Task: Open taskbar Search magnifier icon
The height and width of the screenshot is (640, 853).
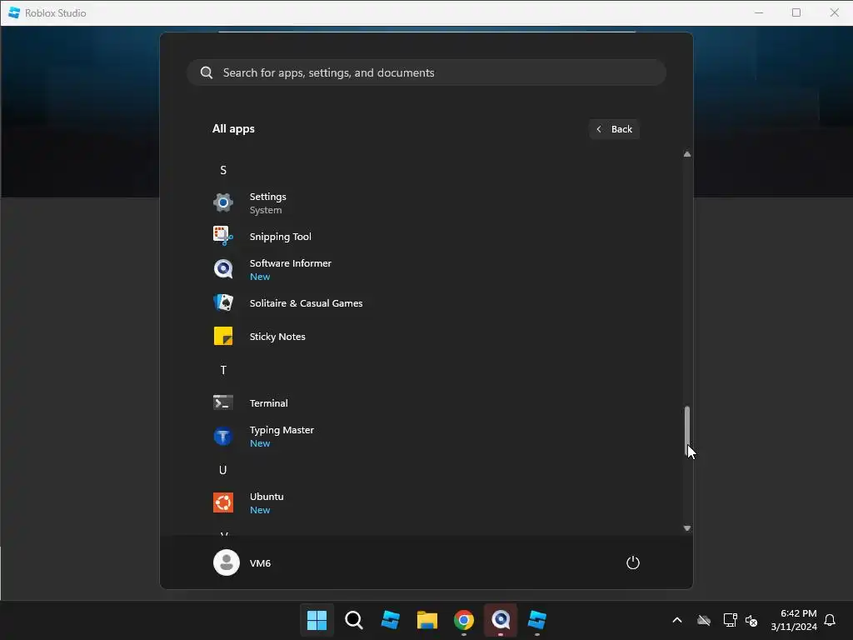Action: coord(353,620)
